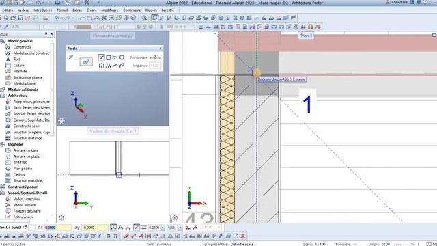Open the Undo history dropdown arrow
Viewport: 437px width, 246px height.
[61, 18]
